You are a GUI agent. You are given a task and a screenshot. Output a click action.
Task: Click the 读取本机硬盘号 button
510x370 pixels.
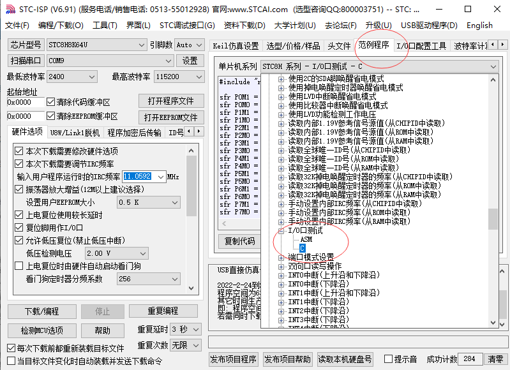pyautogui.click(x=345, y=359)
